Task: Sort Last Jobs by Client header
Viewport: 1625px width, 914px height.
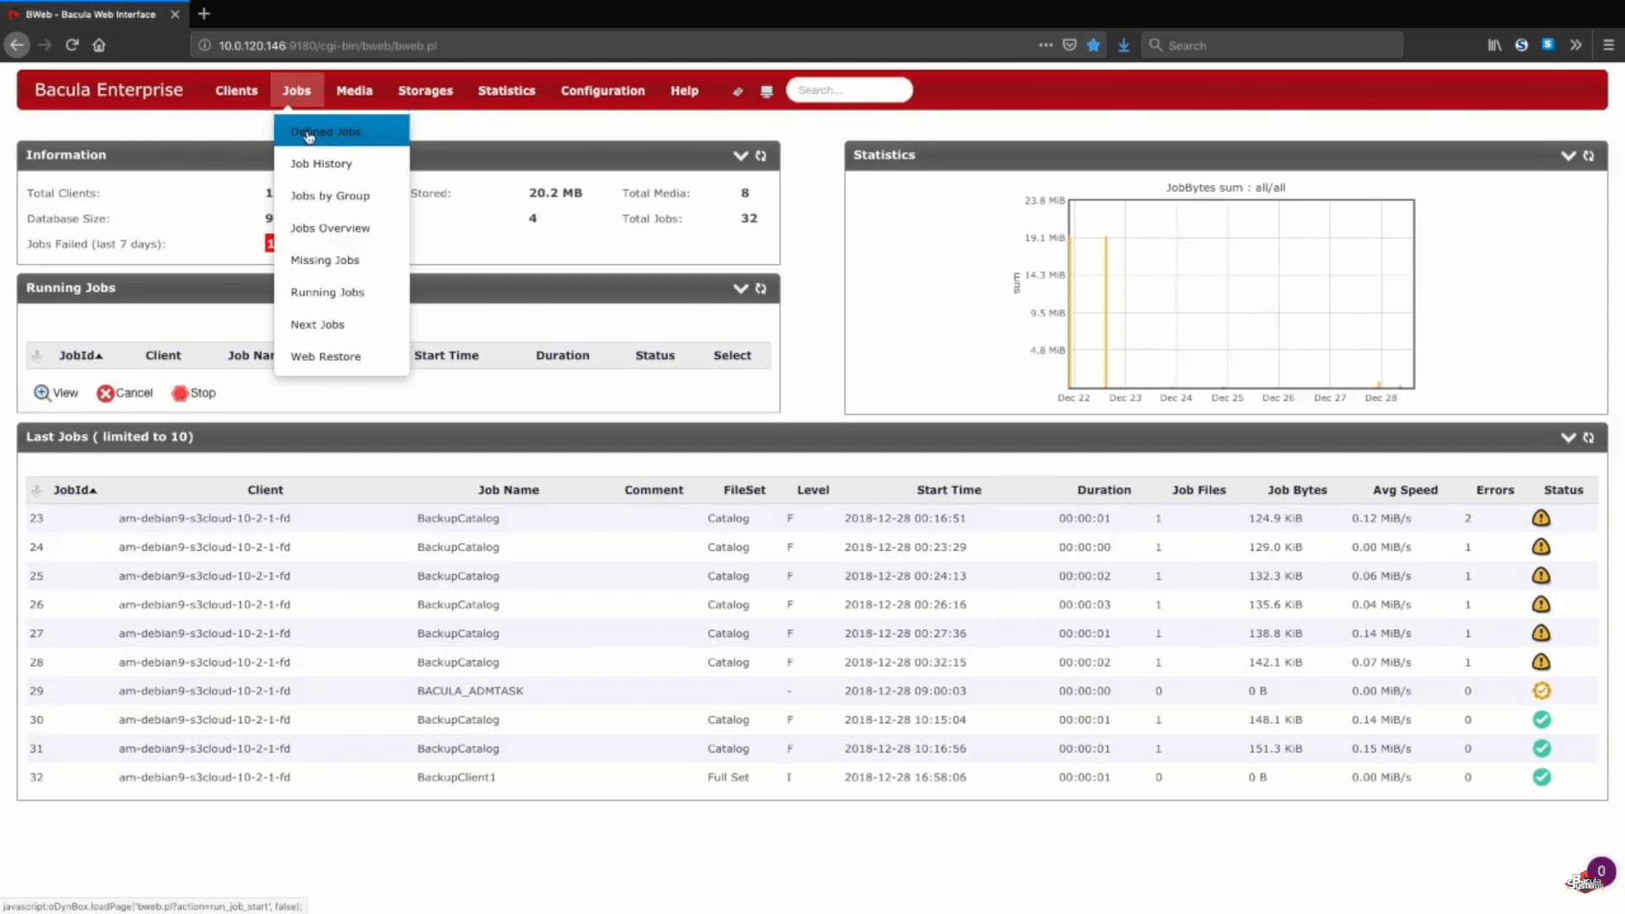Action: click(265, 490)
